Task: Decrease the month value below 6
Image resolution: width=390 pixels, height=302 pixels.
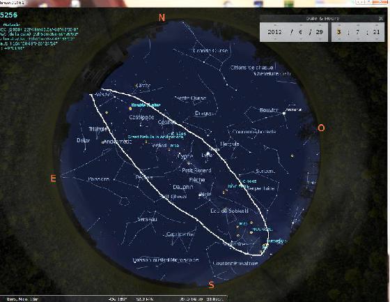Action: (300, 39)
